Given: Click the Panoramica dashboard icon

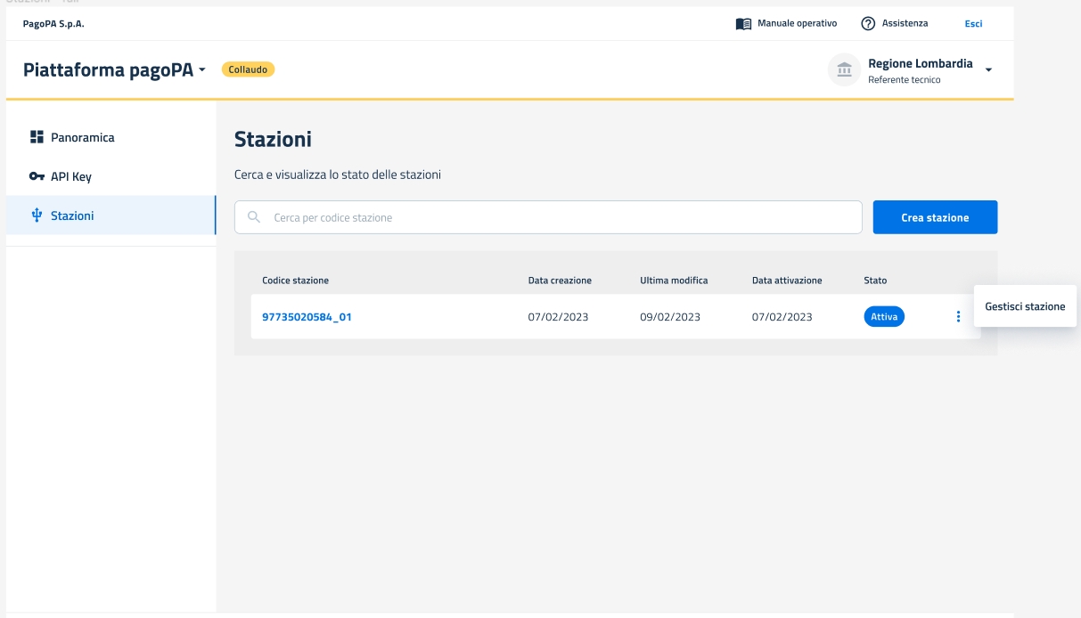Looking at the screenshot, I should coord(37,137).
